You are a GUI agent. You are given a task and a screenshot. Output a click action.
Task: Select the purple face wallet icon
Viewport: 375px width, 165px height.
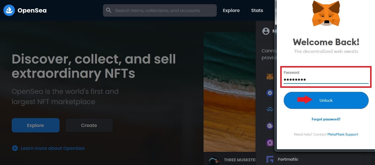[x=270, y=126]
